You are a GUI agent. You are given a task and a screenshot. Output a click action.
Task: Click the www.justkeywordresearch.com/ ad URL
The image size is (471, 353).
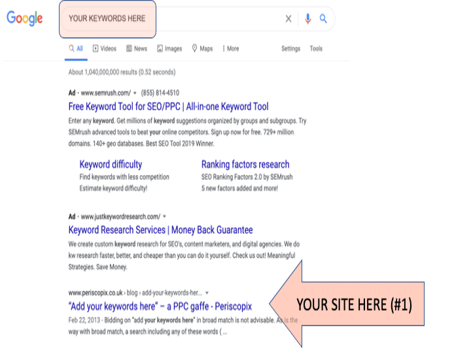[x=120, y=217]
